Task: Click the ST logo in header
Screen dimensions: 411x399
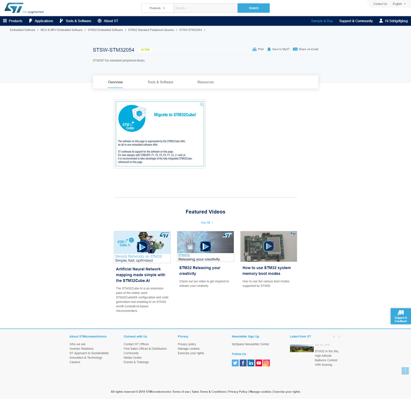Action: click(23, 8)
